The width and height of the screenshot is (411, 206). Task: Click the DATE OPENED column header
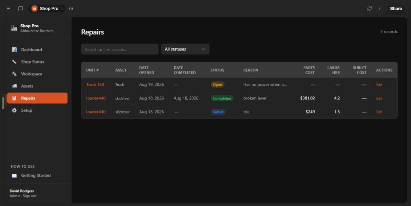(x=147, y=70)
